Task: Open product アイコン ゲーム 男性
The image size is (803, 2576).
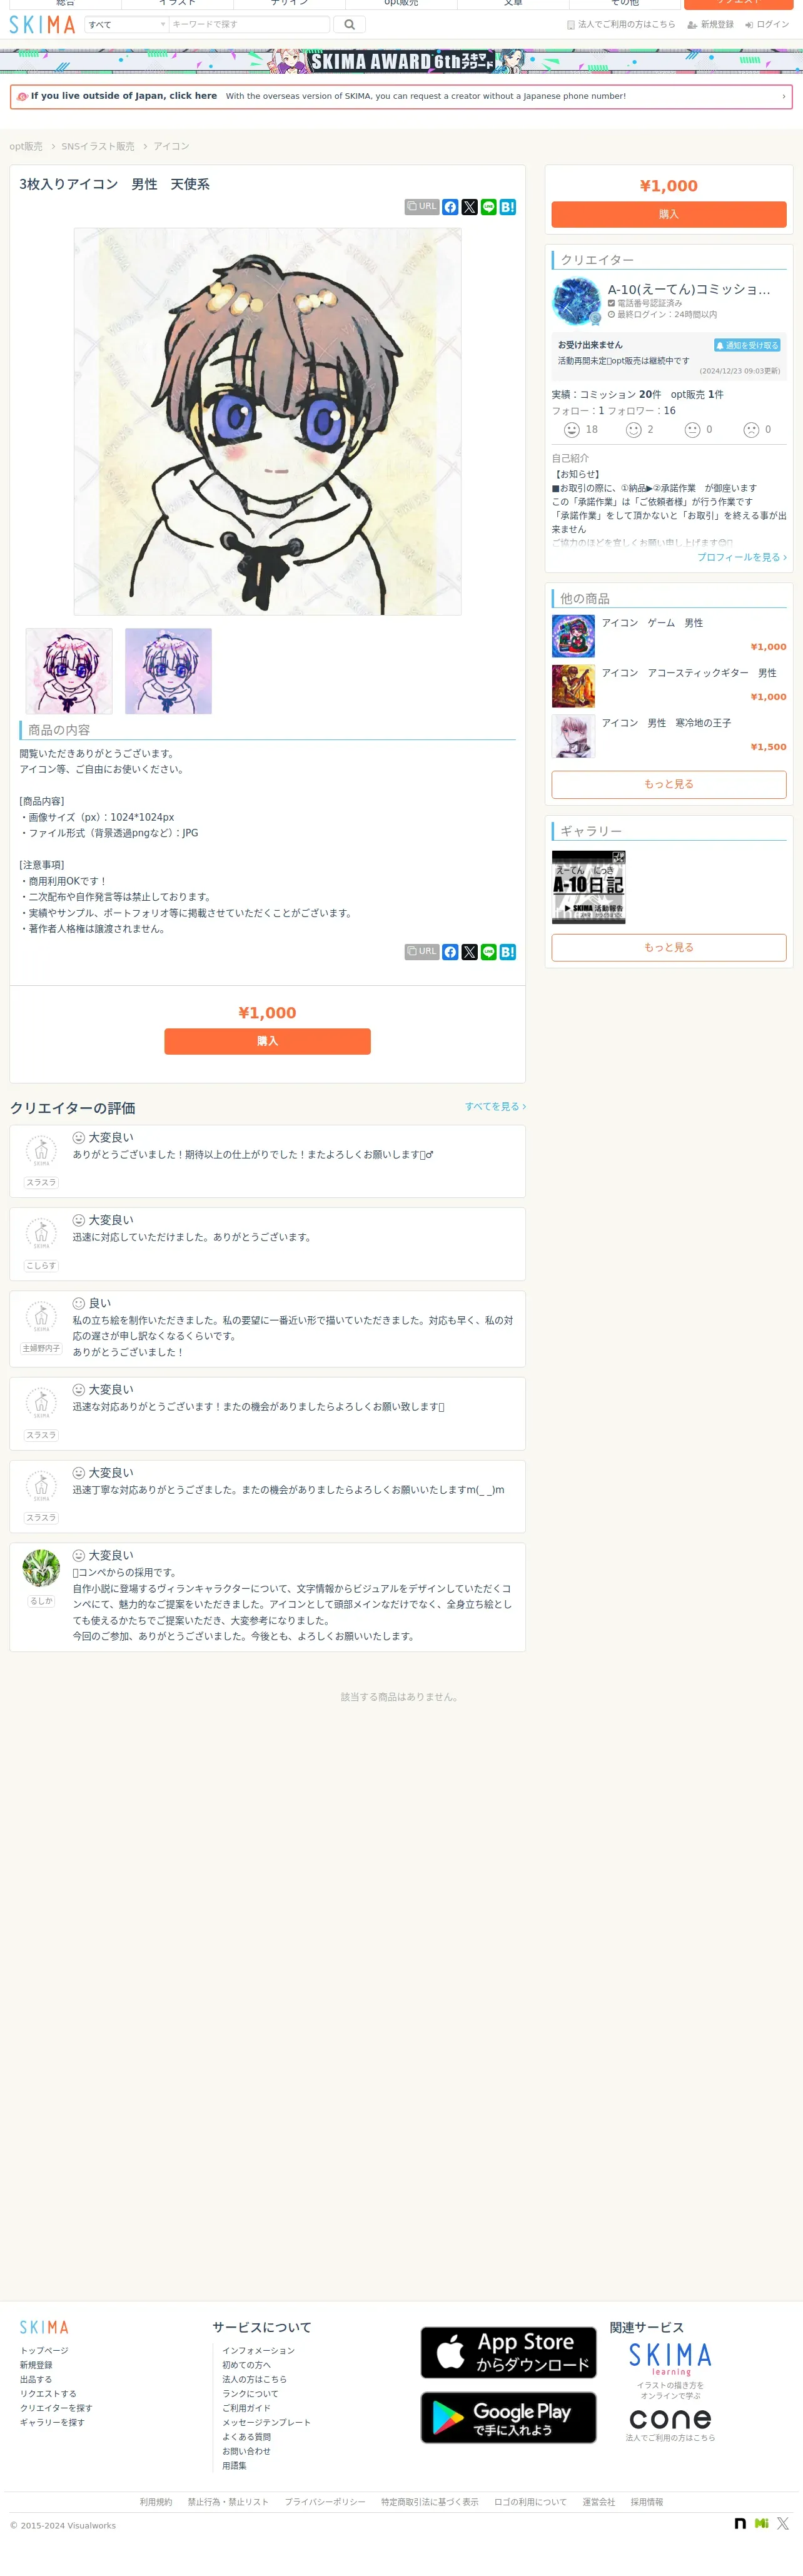Action: pos(668,636)
